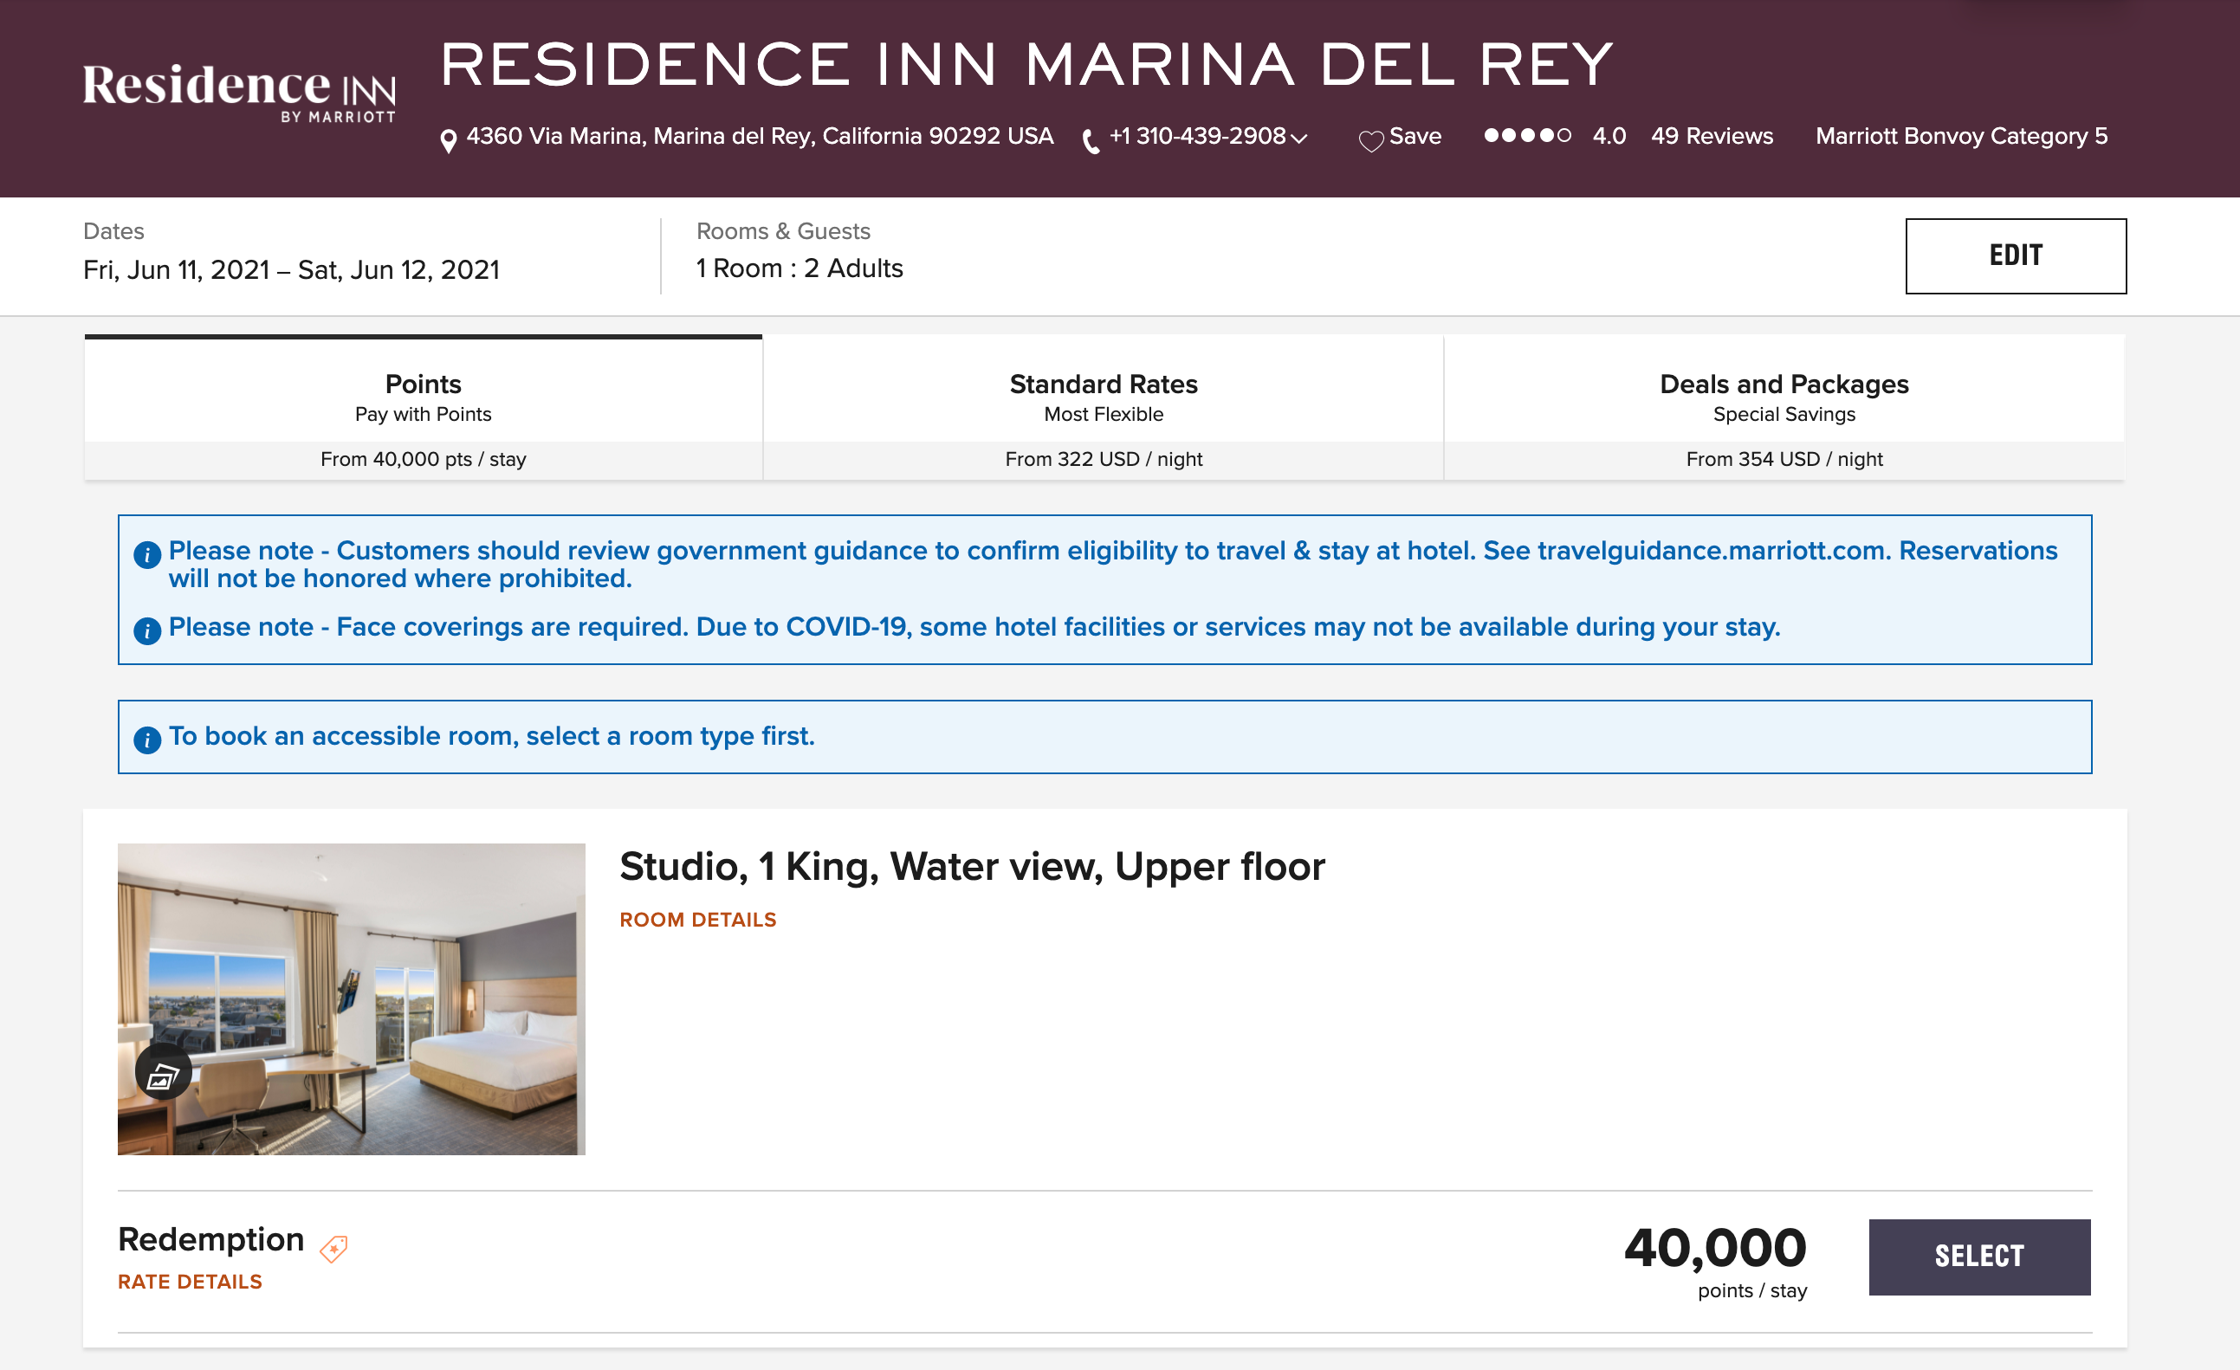The width and height of the screenshot is (2240, 1370).
Task: Click the government guidance info icon
Action: point(147,553)
